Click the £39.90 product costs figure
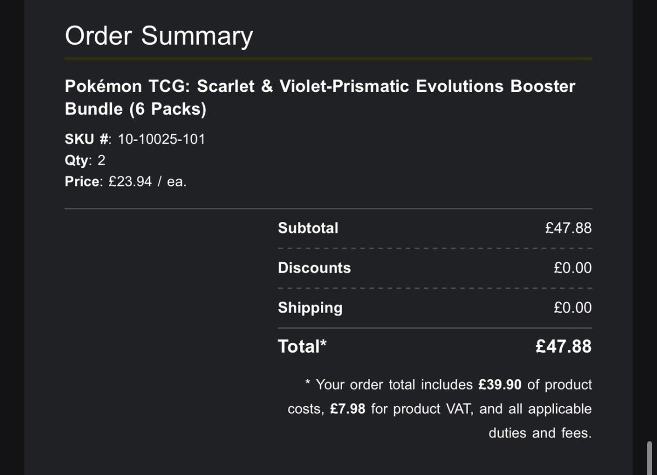 point(499,385)
